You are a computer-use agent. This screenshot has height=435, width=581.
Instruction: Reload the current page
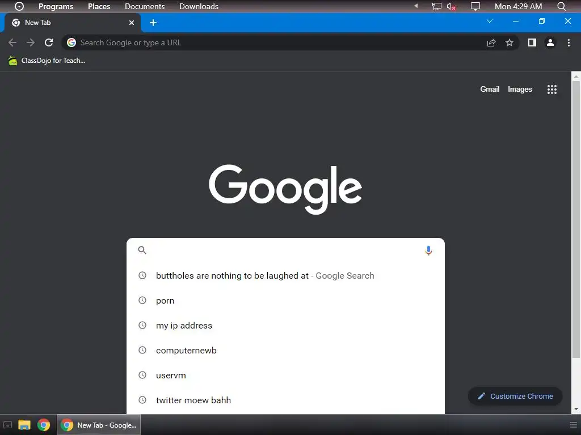49,42
